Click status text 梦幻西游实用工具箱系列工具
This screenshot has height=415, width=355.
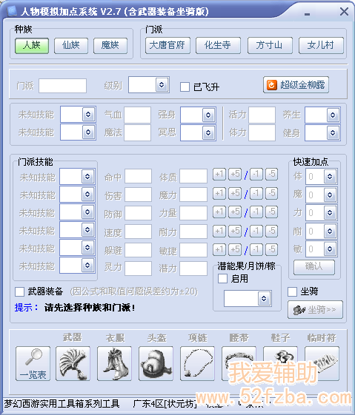coord(62,404)
